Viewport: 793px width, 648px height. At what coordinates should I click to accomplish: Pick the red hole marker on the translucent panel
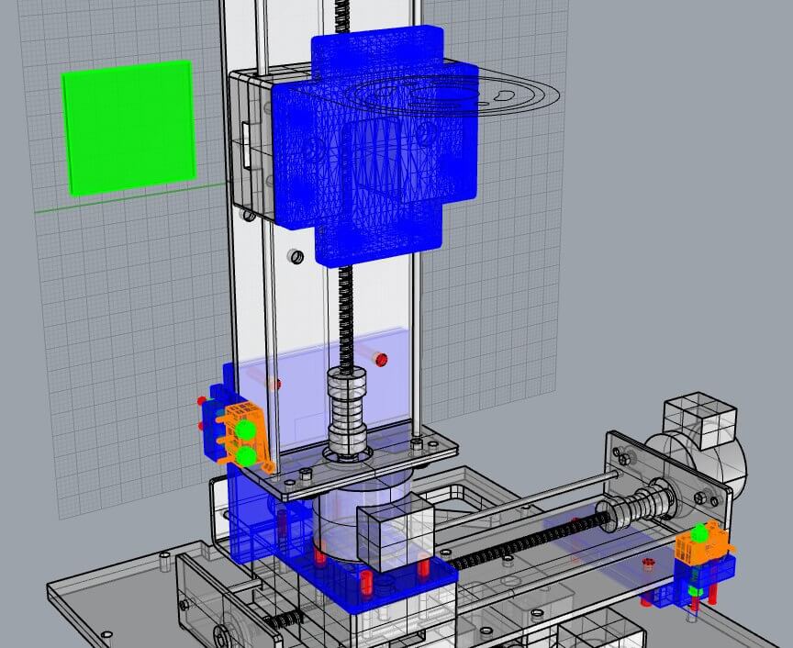point(381,360)
